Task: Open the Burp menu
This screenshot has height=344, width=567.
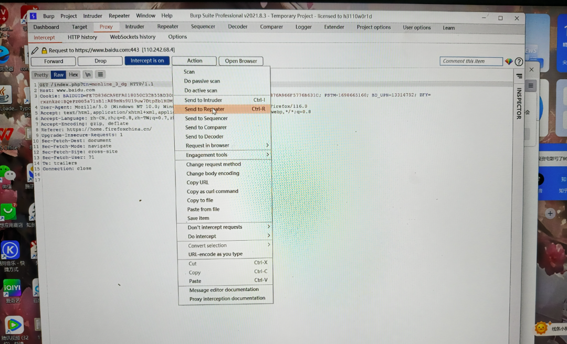Action: (48, 16)
